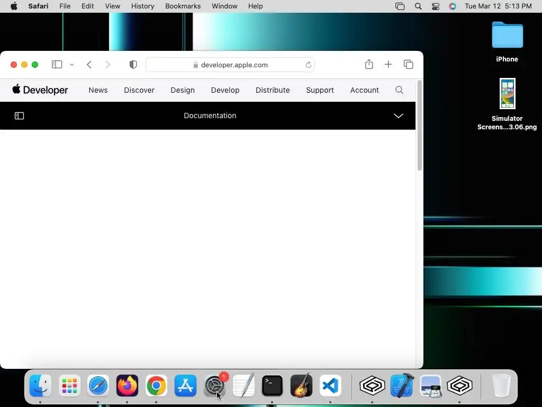Open TextEdit from the Dock

pos(243,386)
